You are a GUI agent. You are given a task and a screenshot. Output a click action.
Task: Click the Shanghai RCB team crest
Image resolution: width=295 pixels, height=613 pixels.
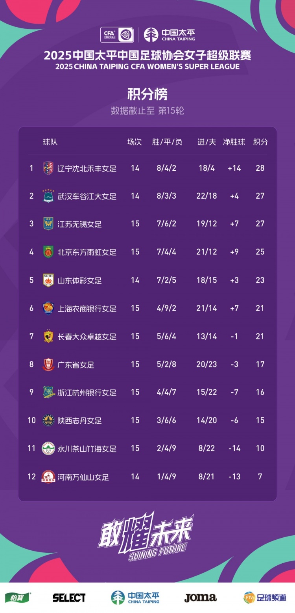pos(48,308)
